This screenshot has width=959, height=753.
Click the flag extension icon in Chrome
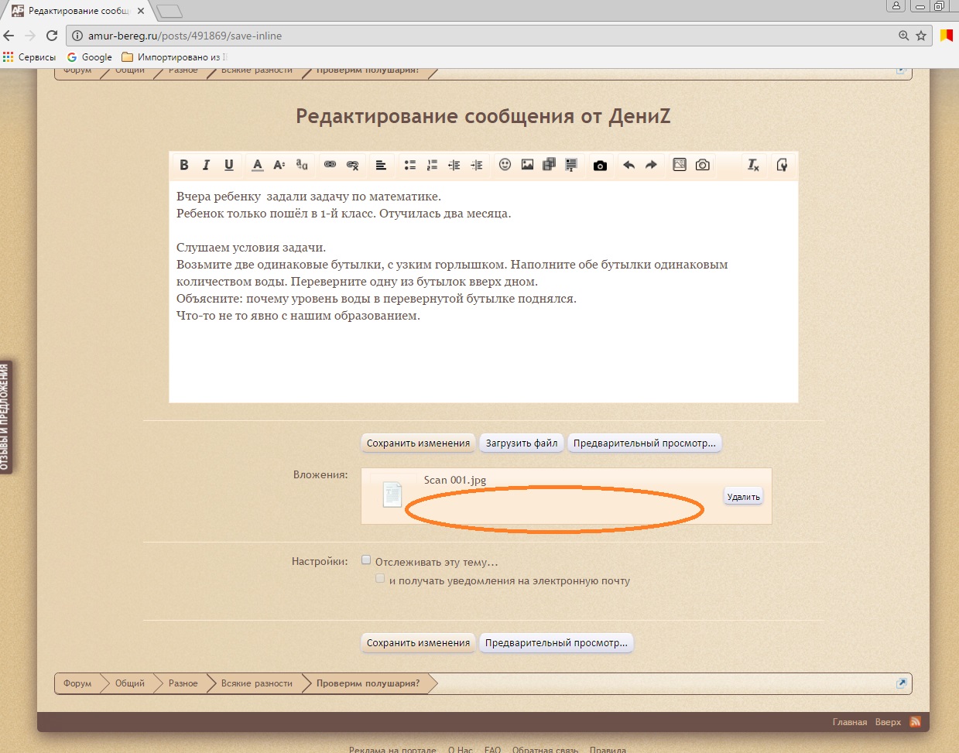946,36
